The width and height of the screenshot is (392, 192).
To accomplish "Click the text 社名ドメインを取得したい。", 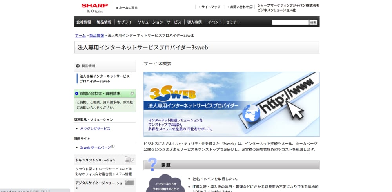I will click(x=215, y=179).
